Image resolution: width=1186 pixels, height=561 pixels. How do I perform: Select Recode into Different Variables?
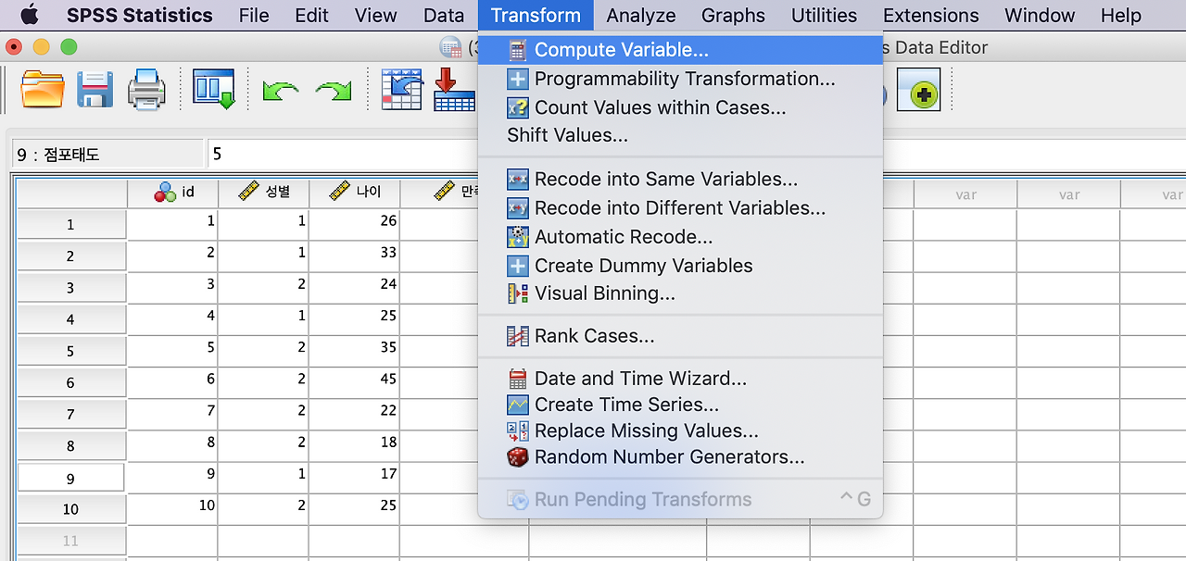[x=680, y=207]
